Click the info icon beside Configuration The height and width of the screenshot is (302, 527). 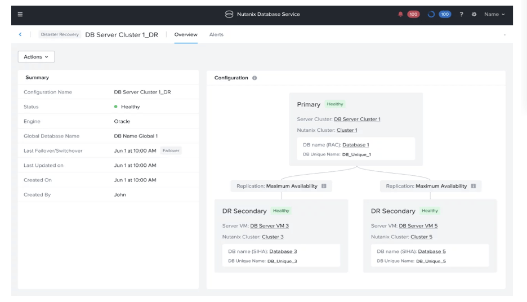(254, 78)
